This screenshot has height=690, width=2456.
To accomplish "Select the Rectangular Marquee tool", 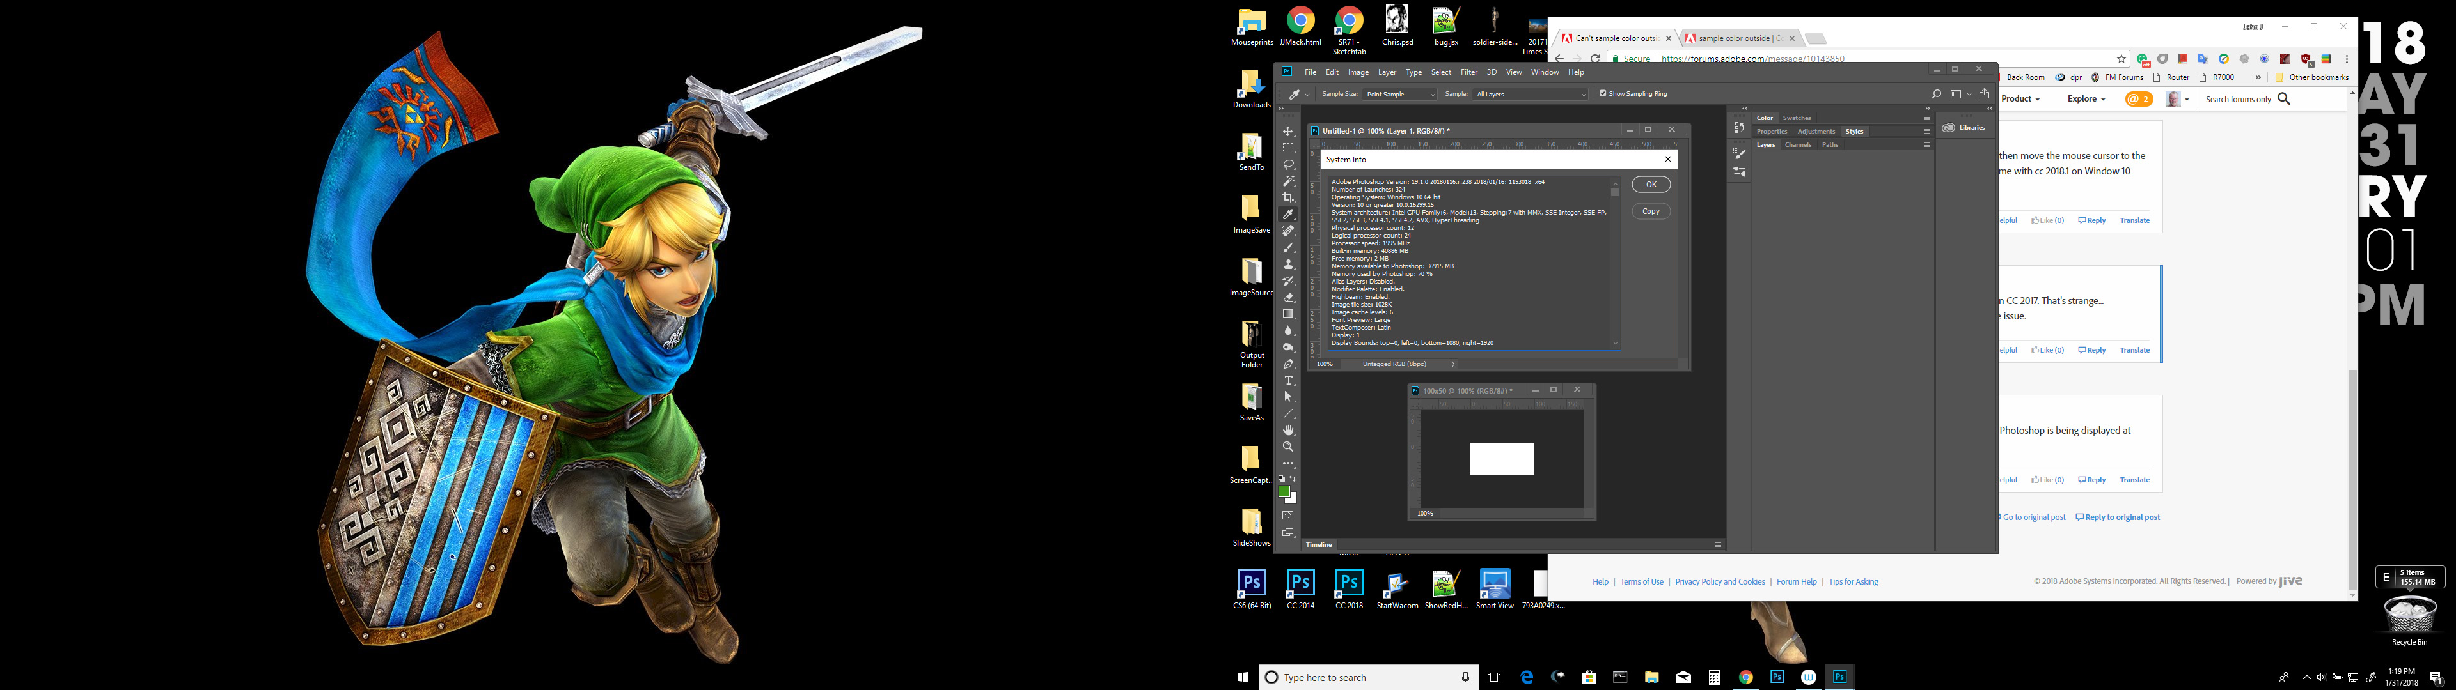I will click(1288, 148).
